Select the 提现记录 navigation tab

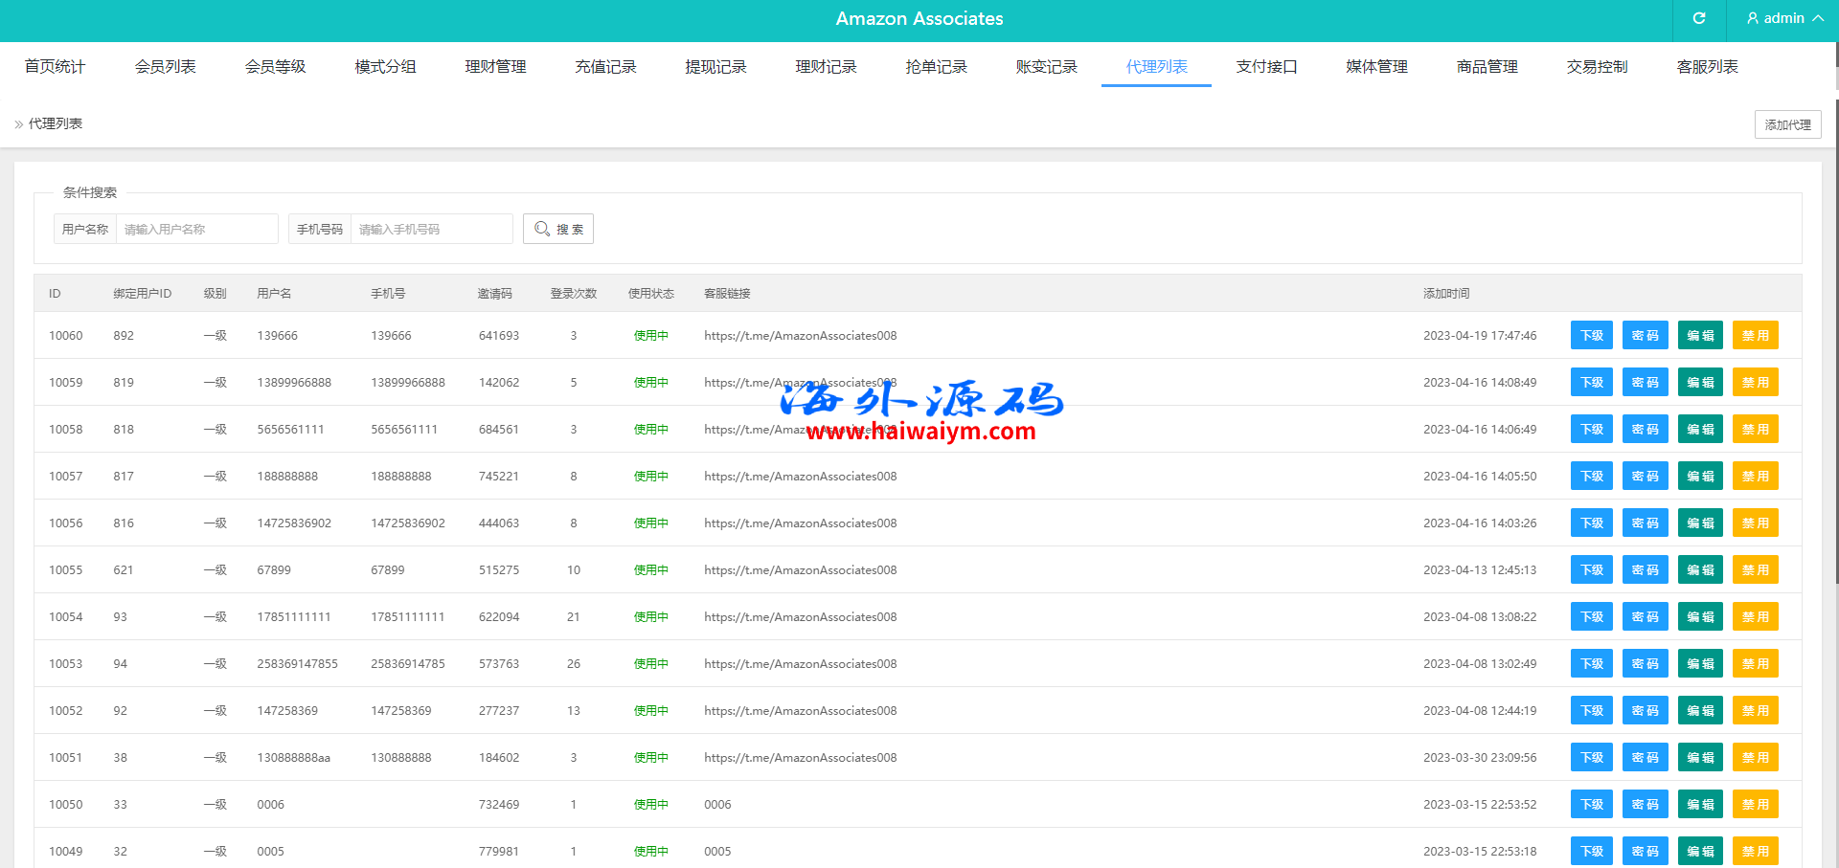tap(715, 66)
